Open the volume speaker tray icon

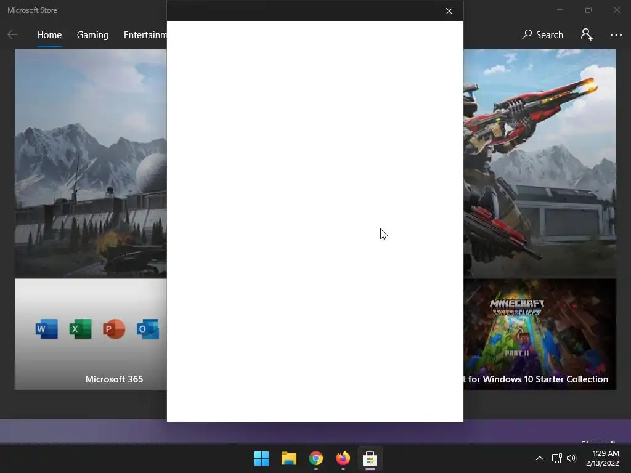click(571, 458)
